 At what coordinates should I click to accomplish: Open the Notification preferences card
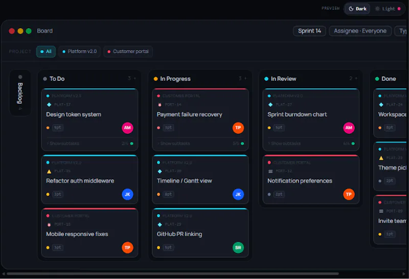pyautogui.click(x=311, y=179)
